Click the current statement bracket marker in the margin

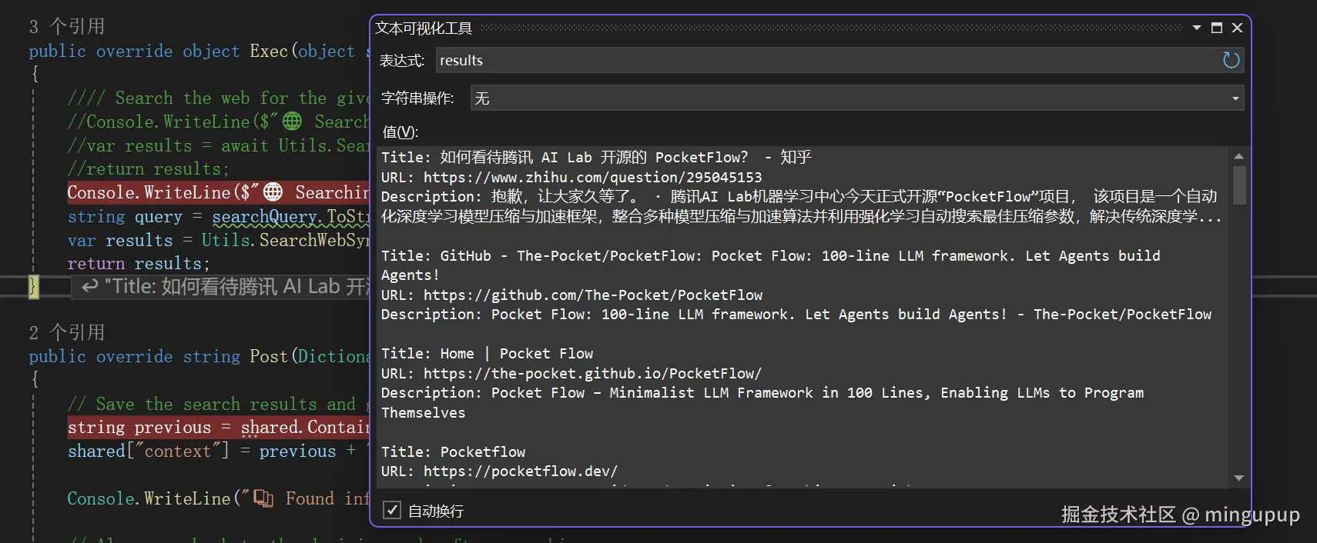tap(33, 286)
